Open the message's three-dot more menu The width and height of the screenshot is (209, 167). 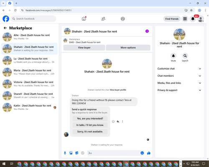(x=122, y=121)
